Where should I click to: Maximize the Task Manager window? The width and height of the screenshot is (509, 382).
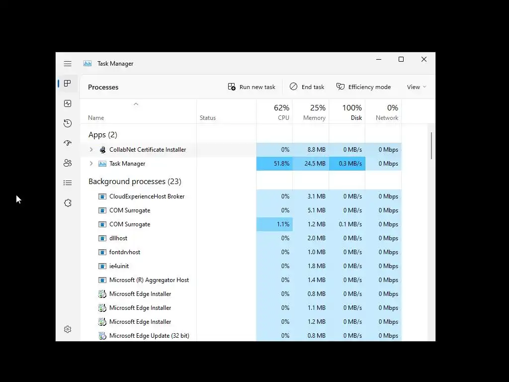tap(401, 60)
